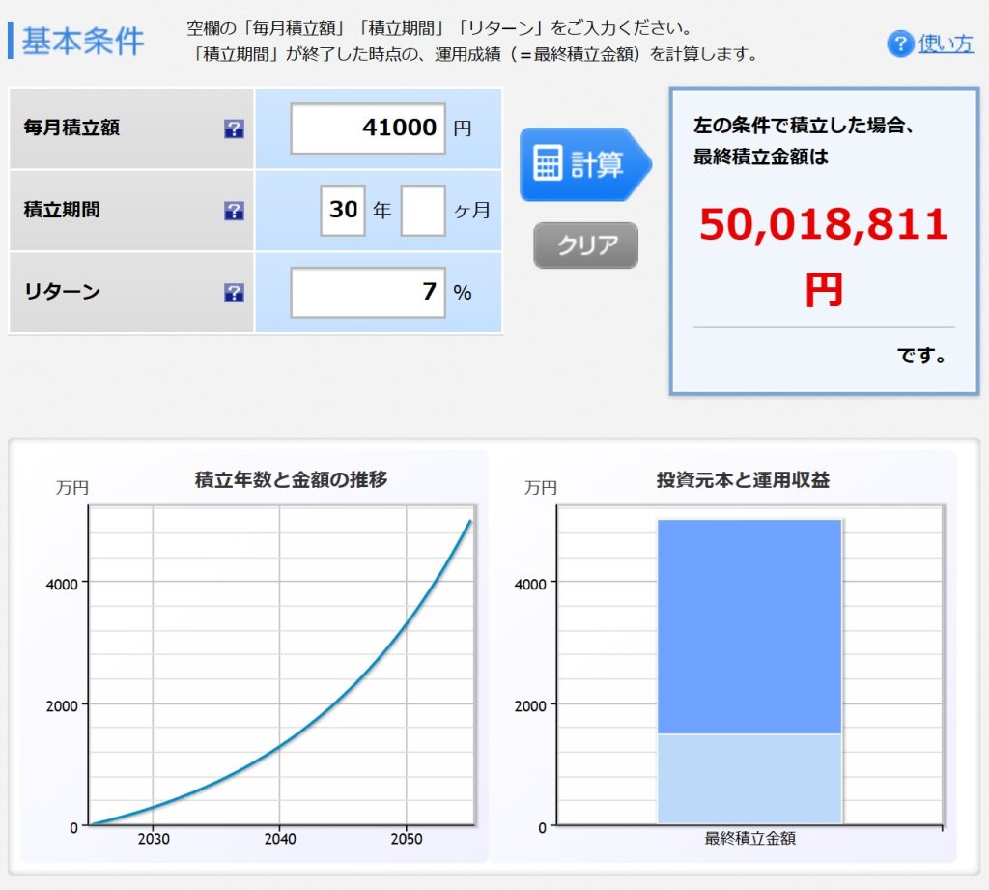Viewport: 989px width, 890px height.
Task: Open the 使い方 link
Action: point(946,43)
